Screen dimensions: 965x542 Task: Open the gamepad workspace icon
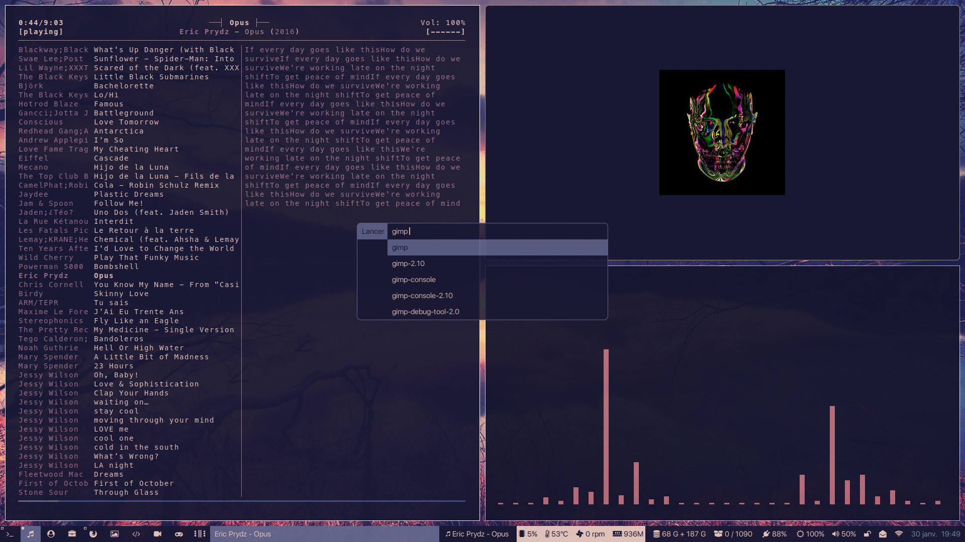point(178,534)
